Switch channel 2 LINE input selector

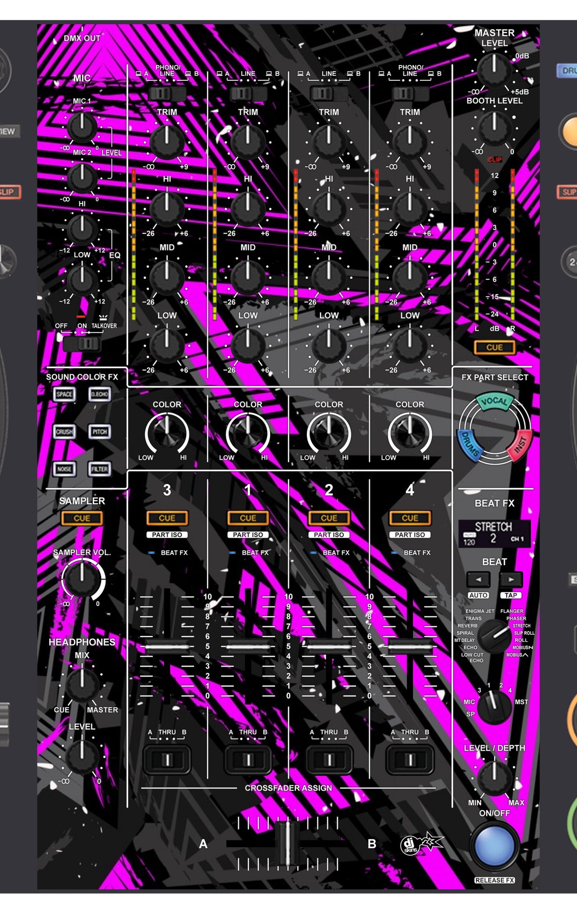tap(329, 94)
